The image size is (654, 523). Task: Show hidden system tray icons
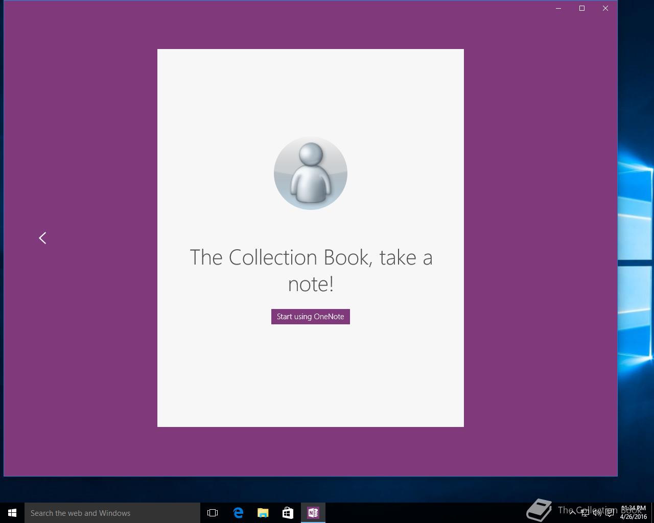pos(573,513)
